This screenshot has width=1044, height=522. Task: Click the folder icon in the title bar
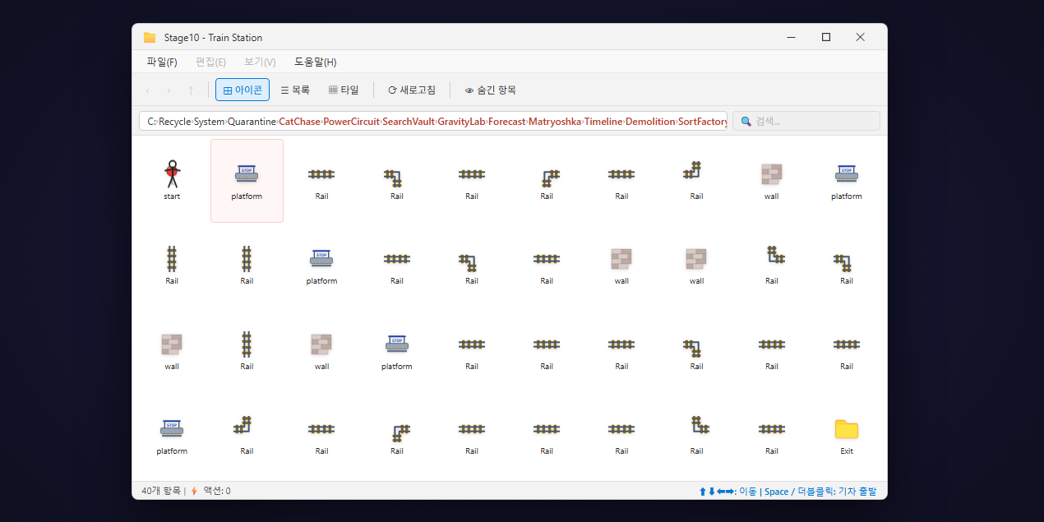tap(150, 37)
